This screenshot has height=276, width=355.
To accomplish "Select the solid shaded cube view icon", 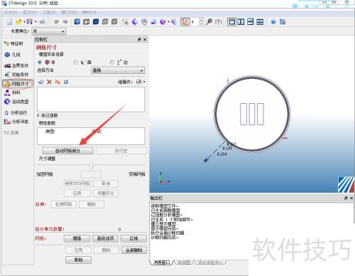I will click(77, 22).
